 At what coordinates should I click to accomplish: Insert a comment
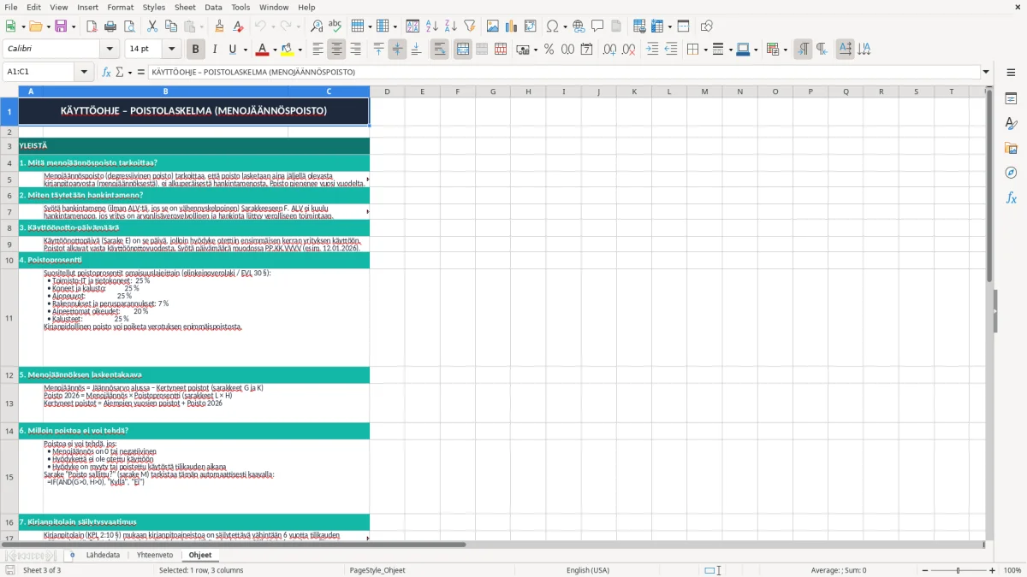tap(597, 26)
